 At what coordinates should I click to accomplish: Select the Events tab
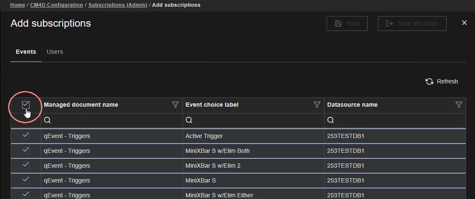(x=26, y=52)
